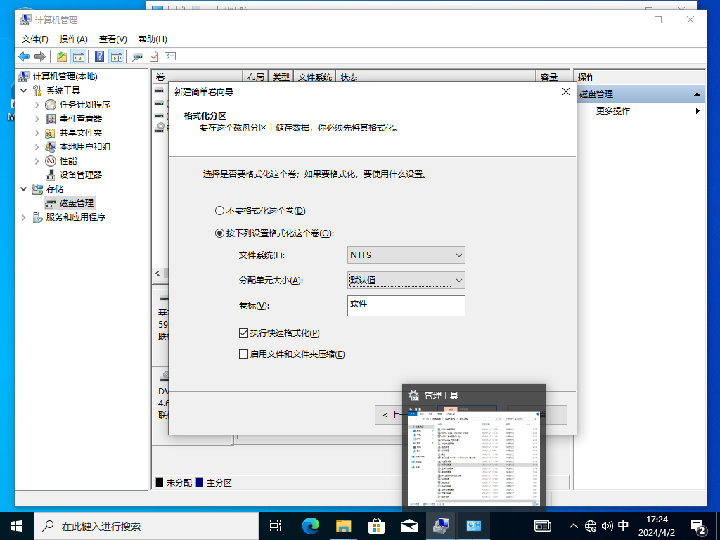Uncheck the quick format checkbox
This screenshot has height=540, width=720.
coord(244,333)
